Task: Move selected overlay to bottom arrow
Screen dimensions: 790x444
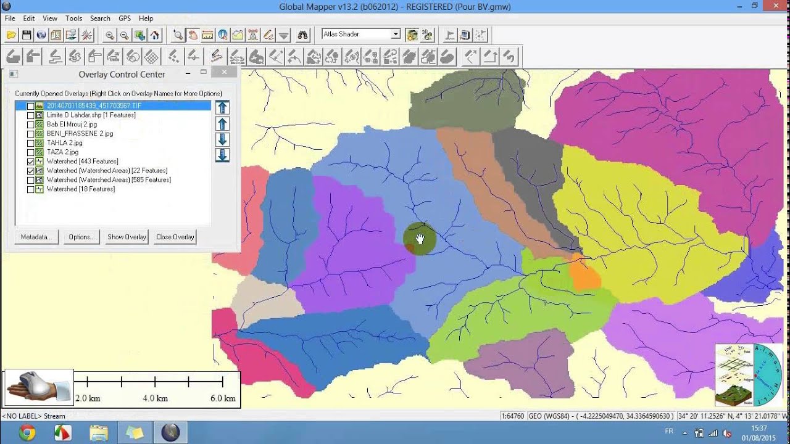Action: tap(223, 155)
